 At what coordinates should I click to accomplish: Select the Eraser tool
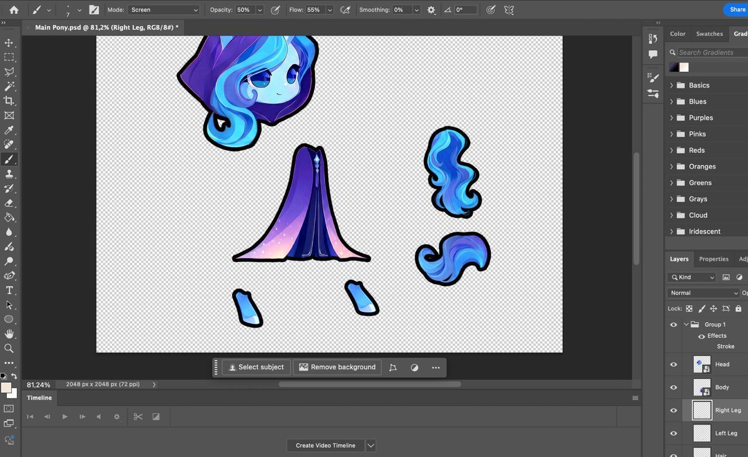click(x=9, y=203)
